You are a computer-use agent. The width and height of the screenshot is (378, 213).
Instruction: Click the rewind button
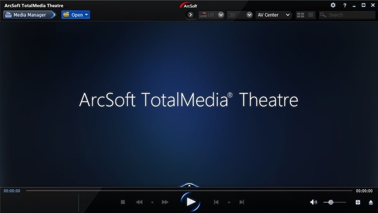click(x=139, y=202)
